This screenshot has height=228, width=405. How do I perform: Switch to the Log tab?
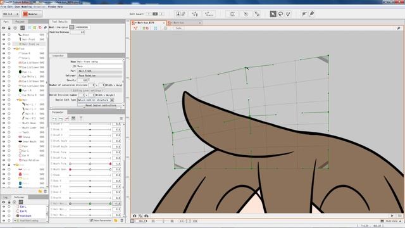[6, 197]
